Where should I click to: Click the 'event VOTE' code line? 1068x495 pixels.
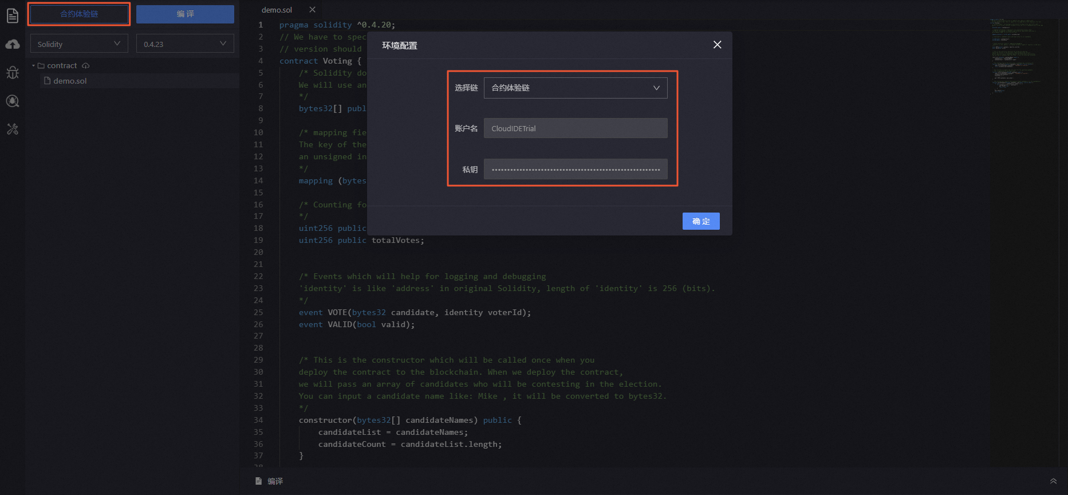click(x=415, y=312)
